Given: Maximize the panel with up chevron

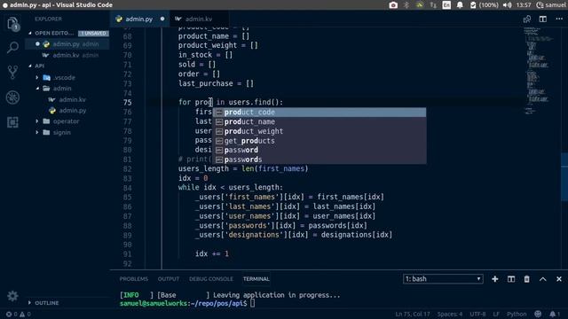Looking at the screenshot, I should coord(542,279).
